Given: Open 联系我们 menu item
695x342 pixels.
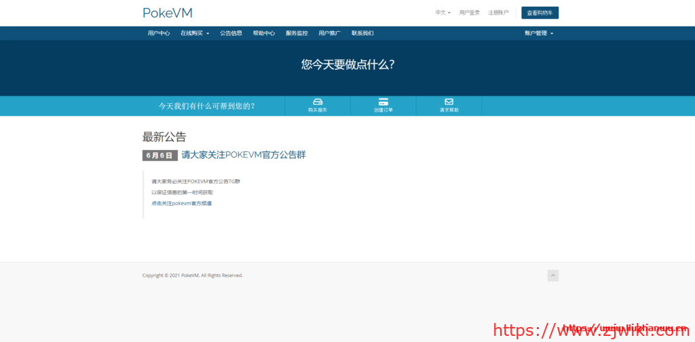Looking at the screenshot, I should pos(362,33).
